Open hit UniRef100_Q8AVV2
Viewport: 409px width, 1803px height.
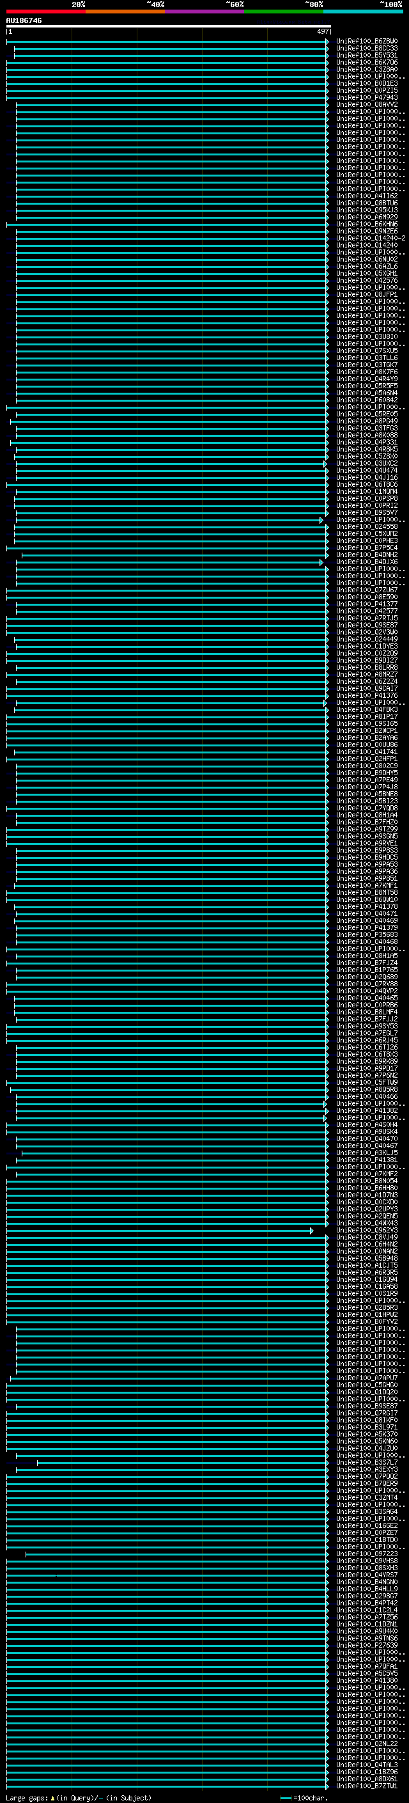click(x=367, y=104)
